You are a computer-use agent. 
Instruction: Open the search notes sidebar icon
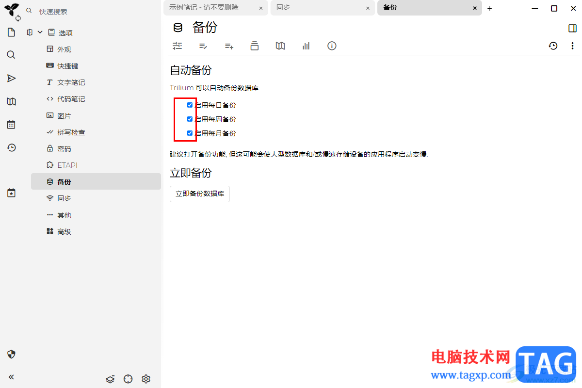[11, 55]
